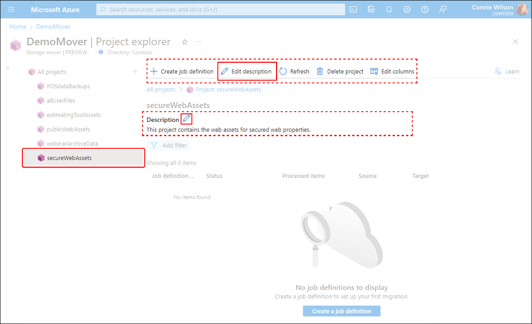This screenshot has width=532, height=324.
Task: Go to Home breadcrumb
Action: pos(18,27)
